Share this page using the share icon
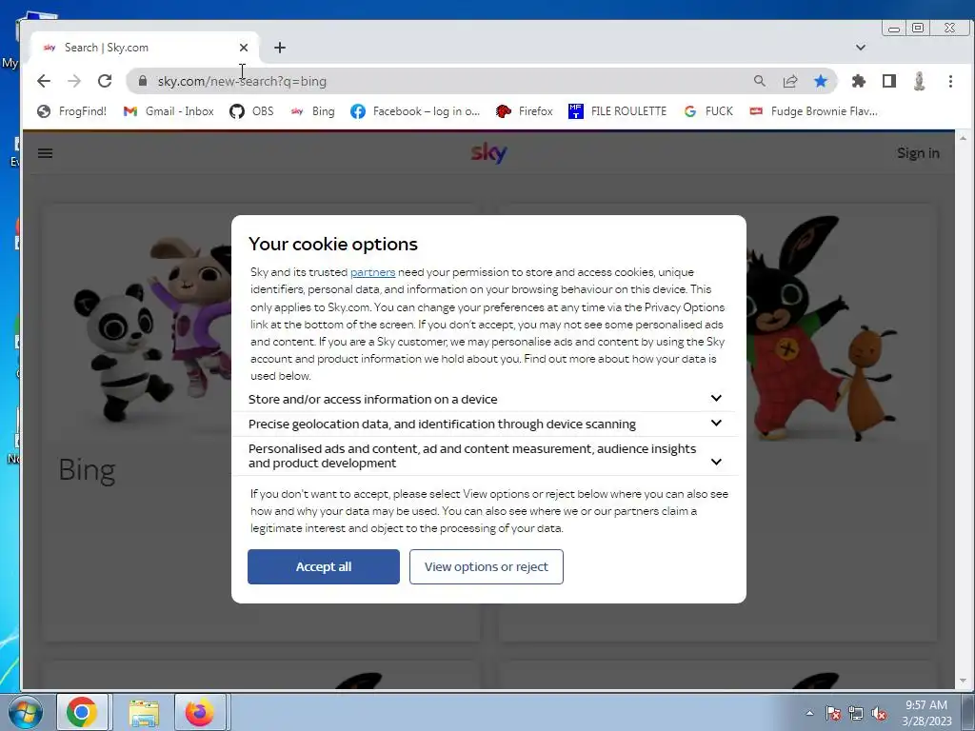 [789, 81]
